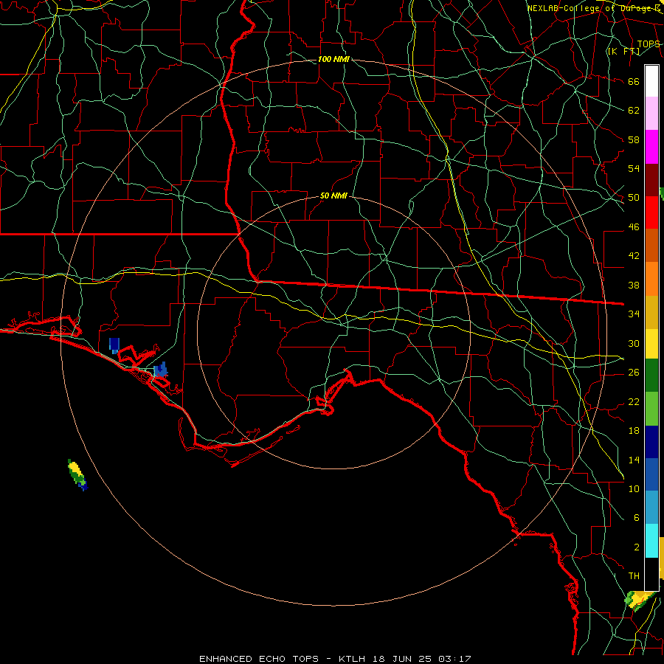Click the 54 value on the legend
The width and height of the screenshot is (664, 664).
point(634,168)
